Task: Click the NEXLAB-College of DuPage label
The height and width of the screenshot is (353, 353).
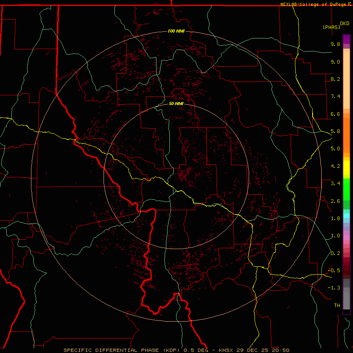Action: point(313,4)
